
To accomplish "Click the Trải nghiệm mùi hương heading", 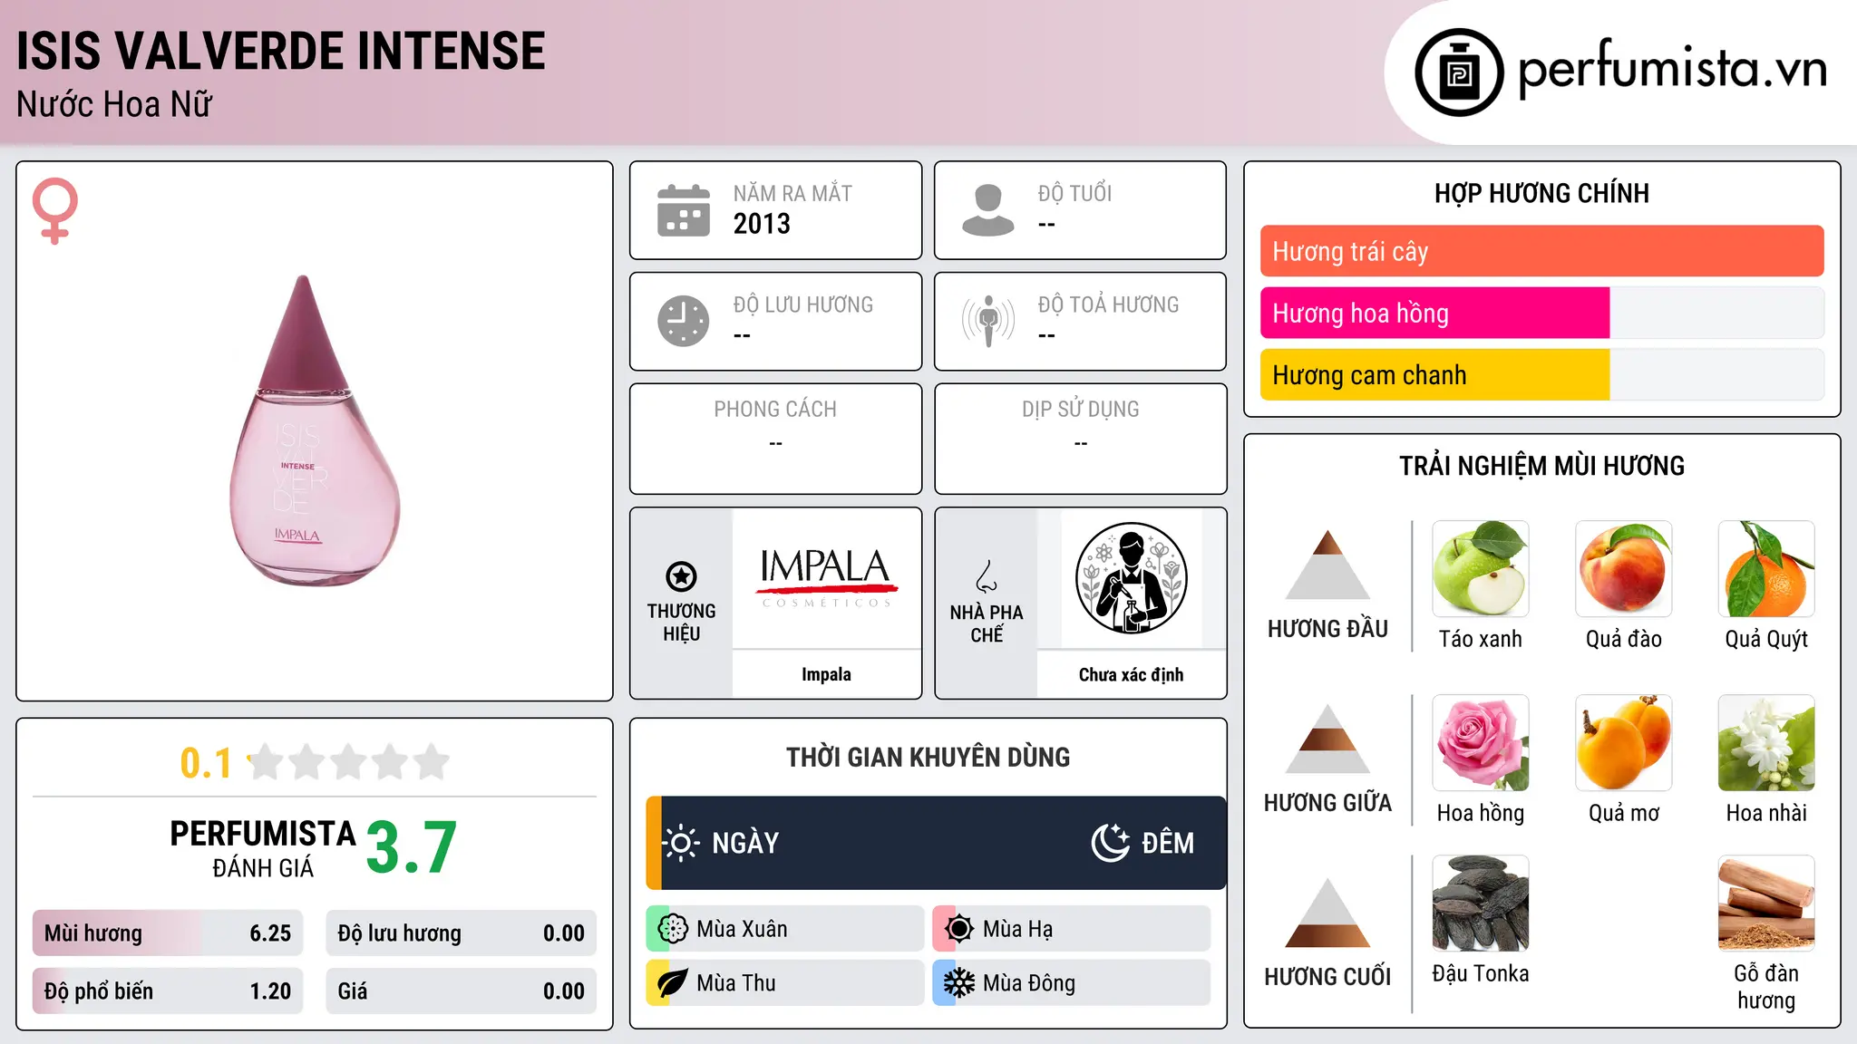I will click(x=1541, y=466).
